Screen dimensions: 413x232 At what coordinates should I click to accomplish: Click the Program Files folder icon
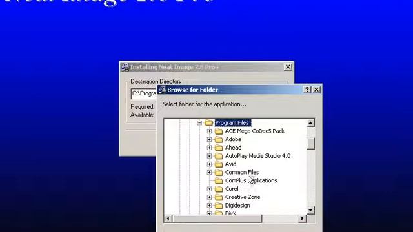point(209,122)
